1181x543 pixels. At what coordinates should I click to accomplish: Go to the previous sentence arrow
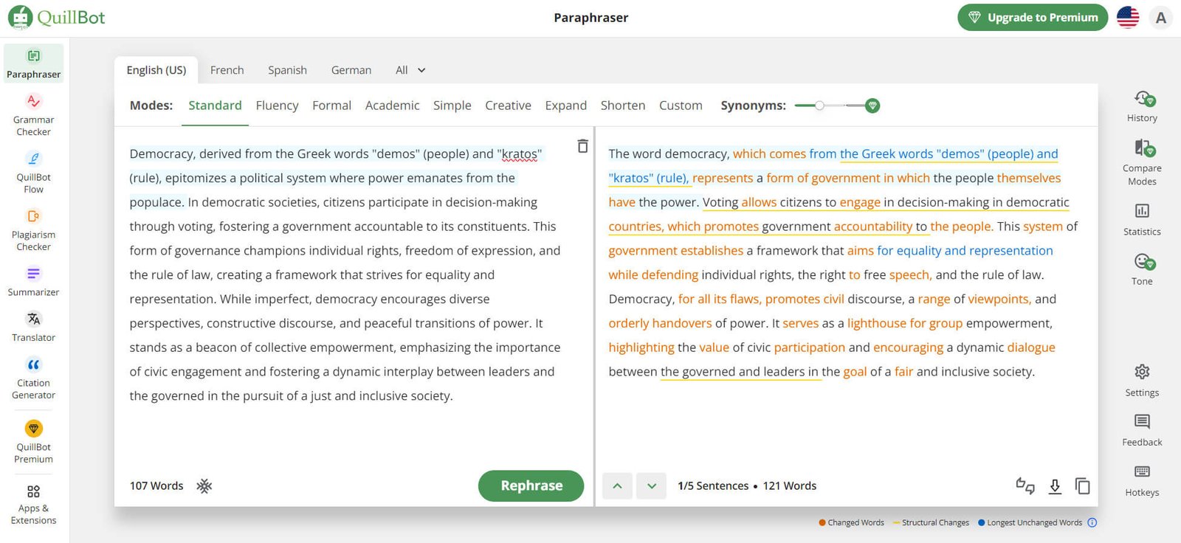(x=617, y=485)
